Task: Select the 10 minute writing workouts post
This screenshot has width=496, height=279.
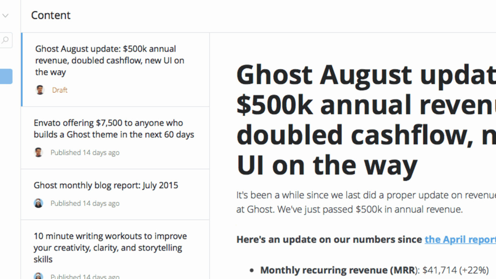Action: (111, 248)
